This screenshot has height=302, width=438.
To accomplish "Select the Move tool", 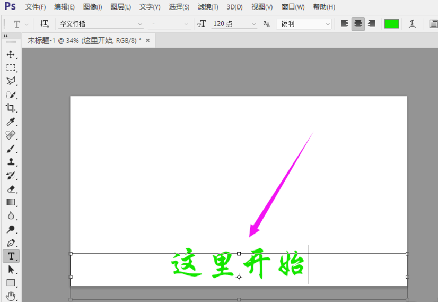I will point(11,54).
